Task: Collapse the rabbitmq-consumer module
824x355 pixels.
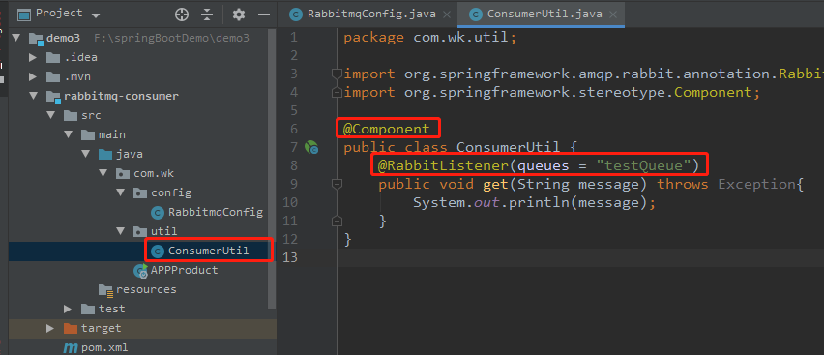Action: (x=34, y=96)
